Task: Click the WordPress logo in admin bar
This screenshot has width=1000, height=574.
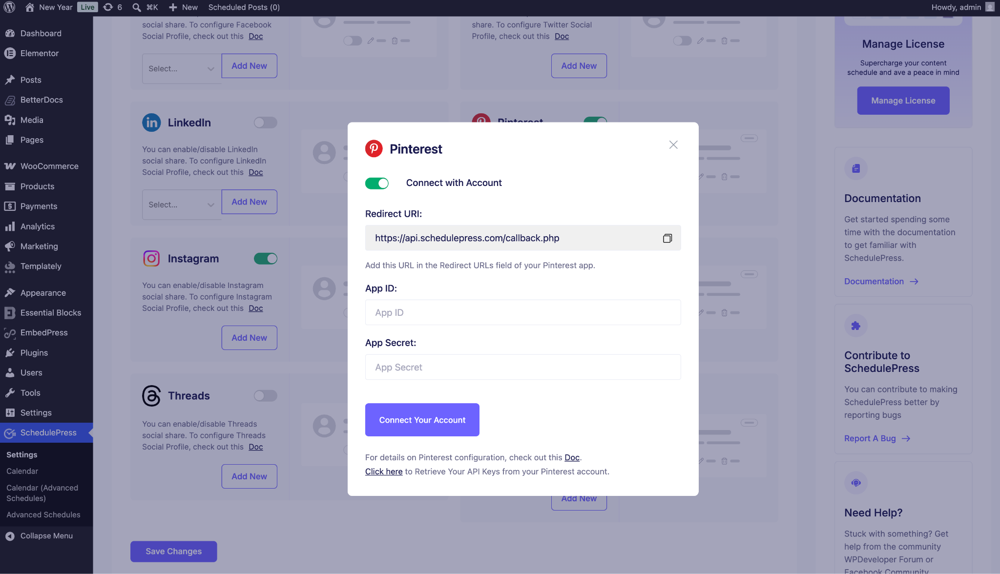Action: pyautogui.click(x=9, y=7)
